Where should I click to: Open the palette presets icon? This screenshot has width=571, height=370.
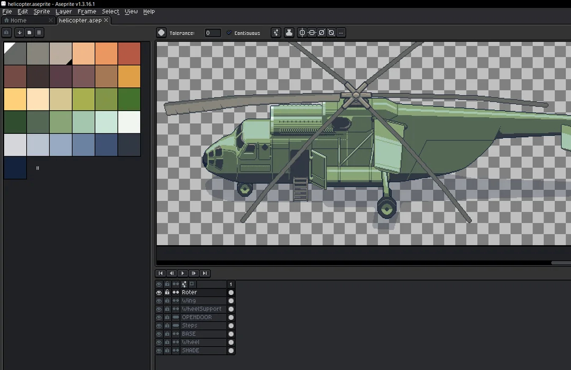point(29,32)
